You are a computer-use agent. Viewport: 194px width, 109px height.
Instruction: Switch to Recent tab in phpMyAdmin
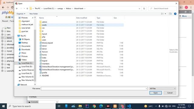[x=5, y=21]
